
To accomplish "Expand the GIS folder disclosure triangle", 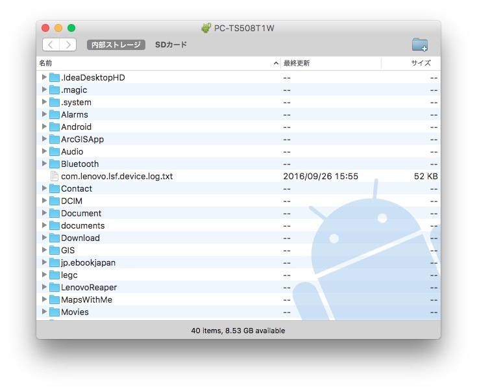I will click(x=44, y=250).
